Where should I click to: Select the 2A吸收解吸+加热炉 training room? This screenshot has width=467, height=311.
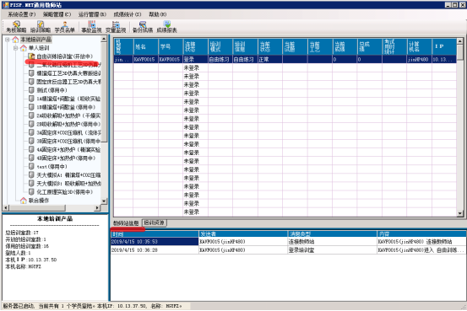pyautogui.click(x=68, y=115)
